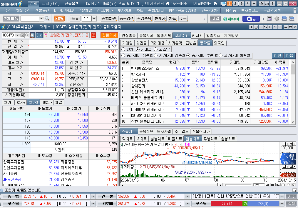Open the 해외주식 menu
Viewport: 298px width, 208px height.
[23, 10]
